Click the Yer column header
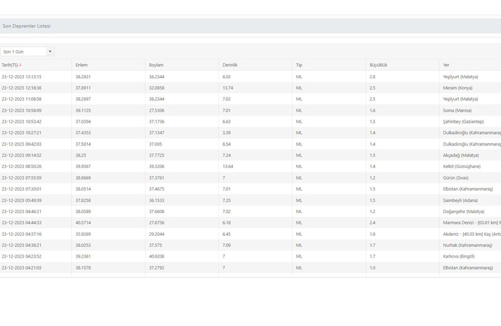 click(446, 65)
